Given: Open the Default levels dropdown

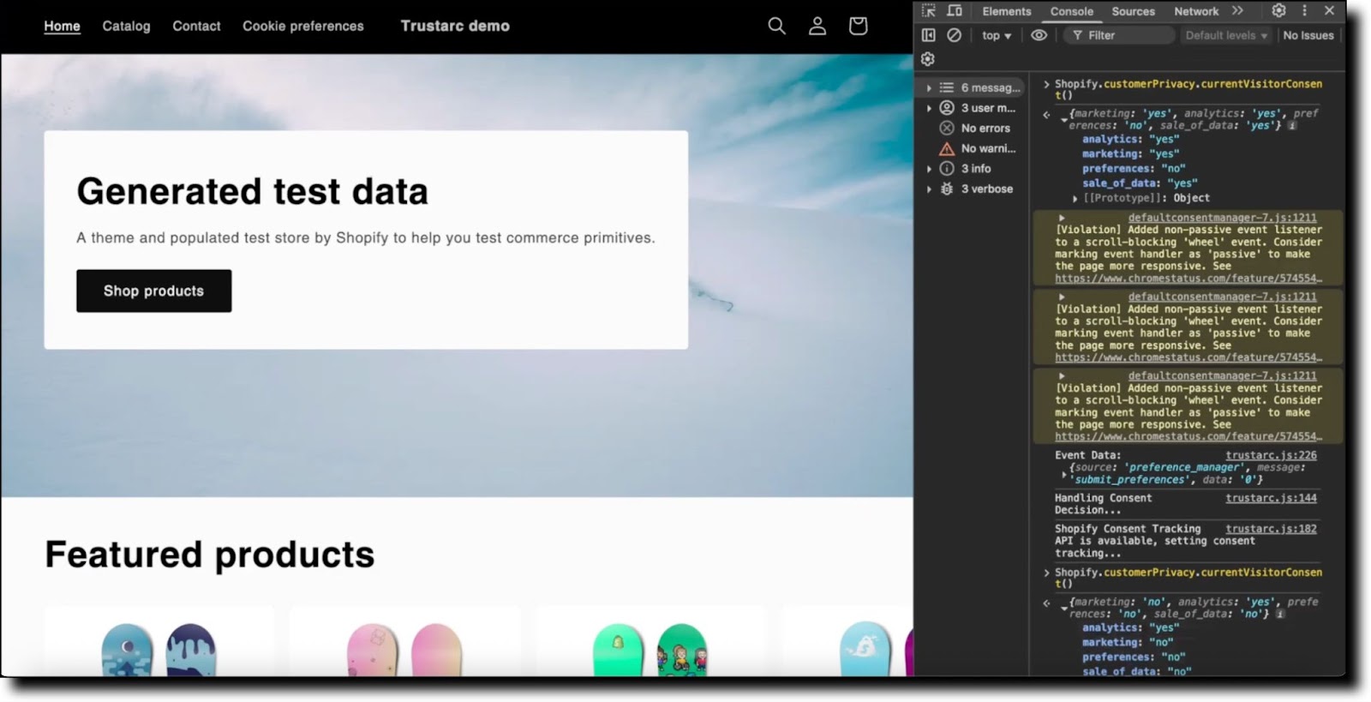Looking at the screenshot, I should pos(1225,35).
